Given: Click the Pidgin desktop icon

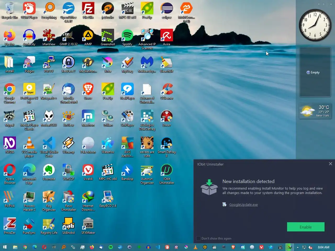Looking at the screenshot, I should pyautogui.click(x=29, y=65).
